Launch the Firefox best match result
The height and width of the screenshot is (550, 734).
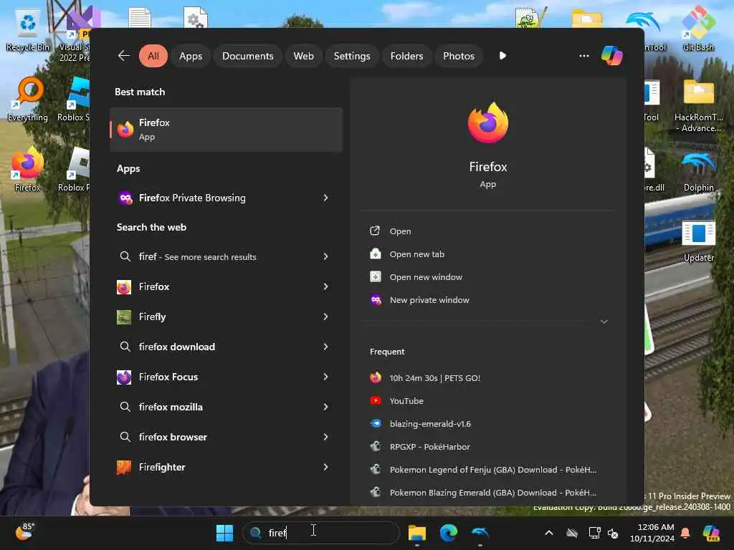[x=226, y=130]
